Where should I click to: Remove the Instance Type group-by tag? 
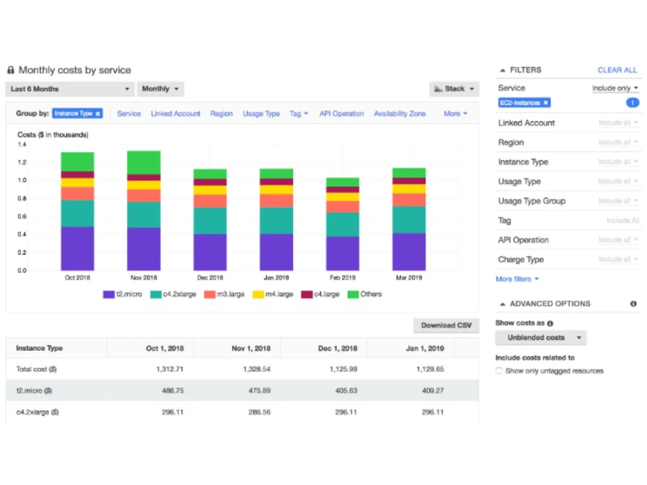pos(98,114)
